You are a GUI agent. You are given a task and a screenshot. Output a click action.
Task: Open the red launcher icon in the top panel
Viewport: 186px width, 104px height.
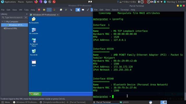[x=54, y=2]
